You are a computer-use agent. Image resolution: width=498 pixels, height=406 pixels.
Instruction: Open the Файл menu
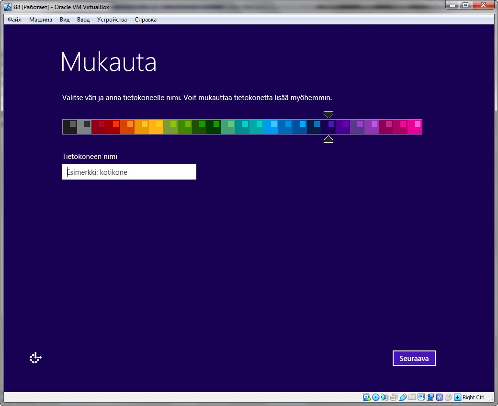coord(14,20)
